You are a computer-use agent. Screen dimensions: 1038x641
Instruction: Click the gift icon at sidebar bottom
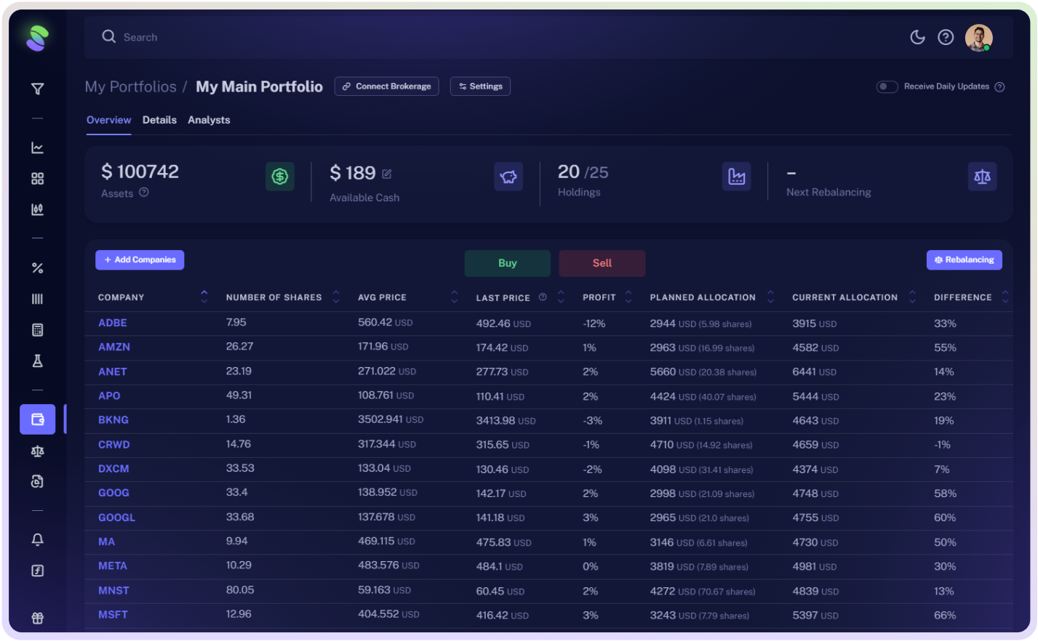pos(37,617)
